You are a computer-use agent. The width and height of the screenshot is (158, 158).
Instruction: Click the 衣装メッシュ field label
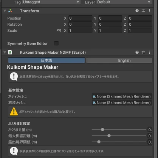coord(17,103)
